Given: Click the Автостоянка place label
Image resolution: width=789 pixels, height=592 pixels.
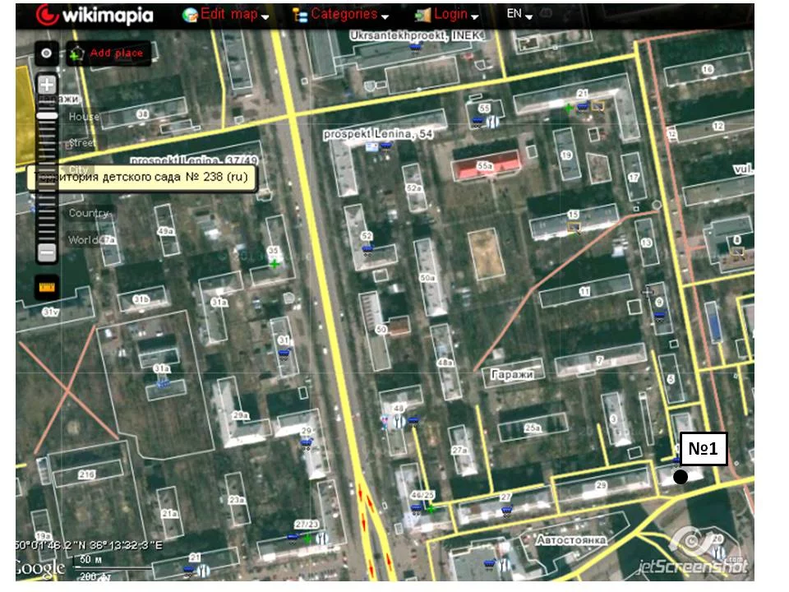Looking at the screenshot, I should tap(571, 540).
